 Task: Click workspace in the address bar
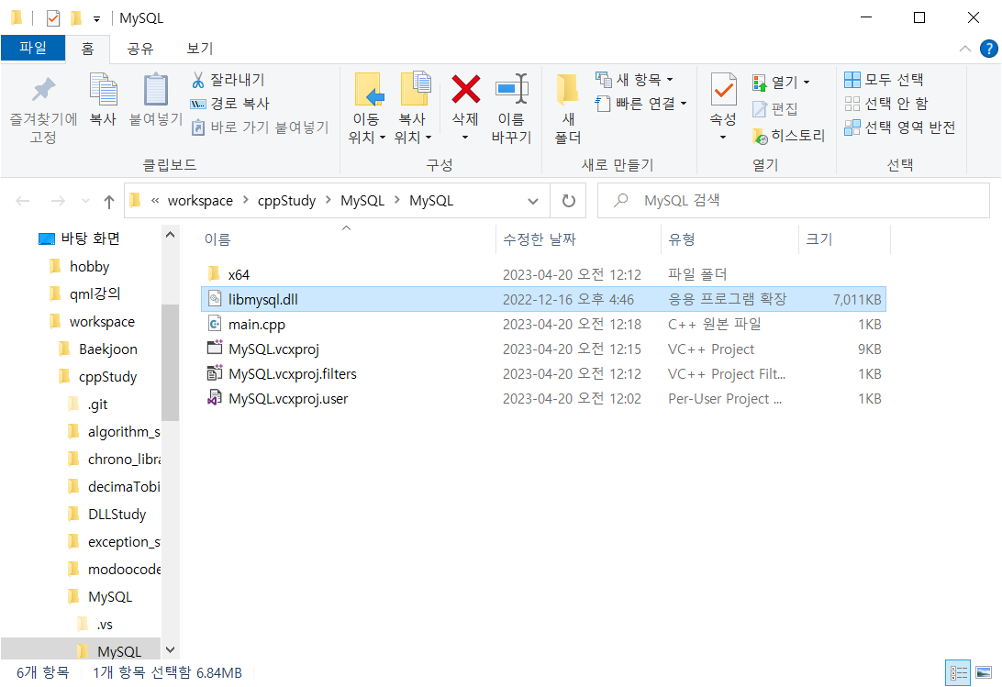click(200, 201)
